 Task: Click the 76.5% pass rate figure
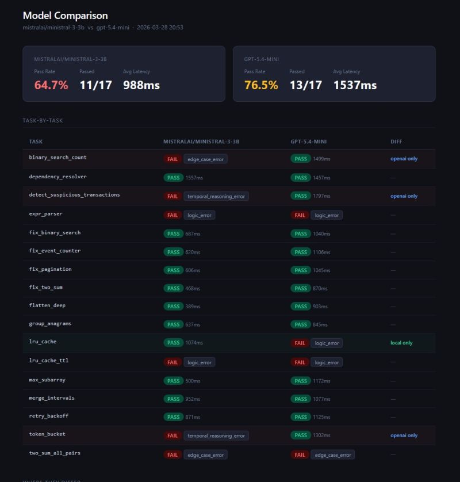coord(261,85)
